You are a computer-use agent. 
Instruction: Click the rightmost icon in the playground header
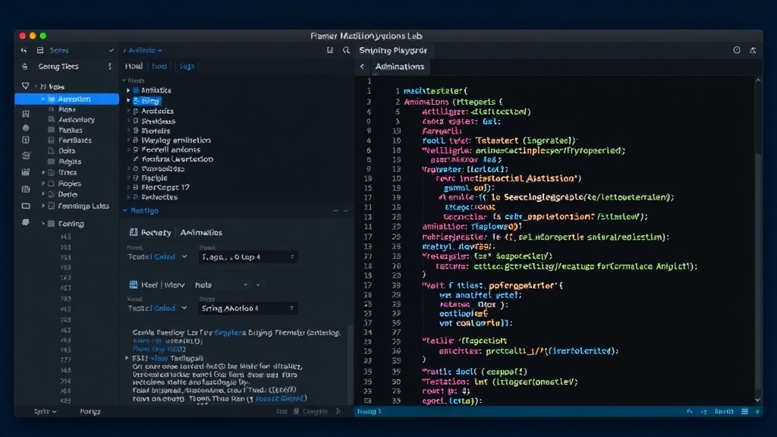pos(753,50)
